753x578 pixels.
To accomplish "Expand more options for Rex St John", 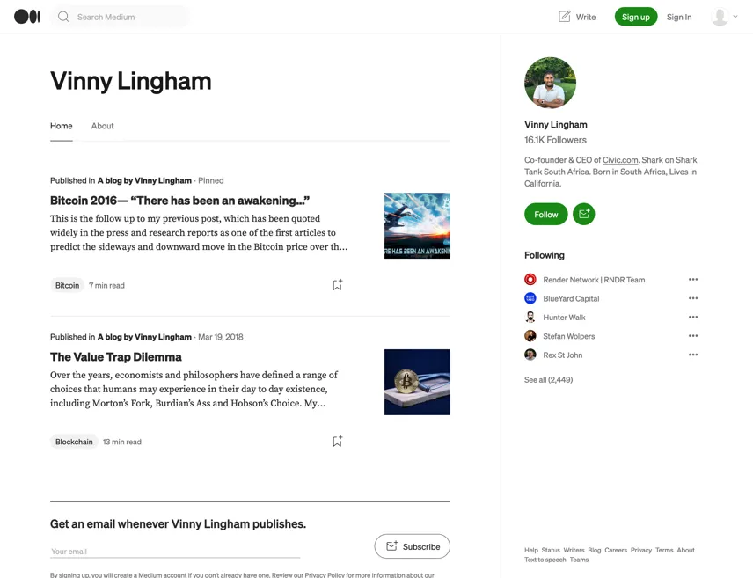I will click(x=693, y=355).
